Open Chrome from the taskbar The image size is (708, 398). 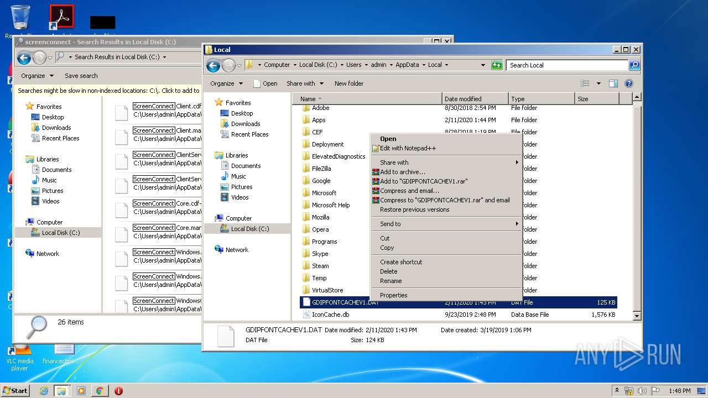(x=100, y=391)
